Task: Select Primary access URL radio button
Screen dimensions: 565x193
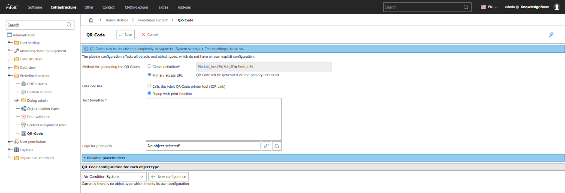Action: tap(149, 75)
